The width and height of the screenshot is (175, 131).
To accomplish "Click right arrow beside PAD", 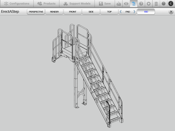I will [x=134, y=12].
